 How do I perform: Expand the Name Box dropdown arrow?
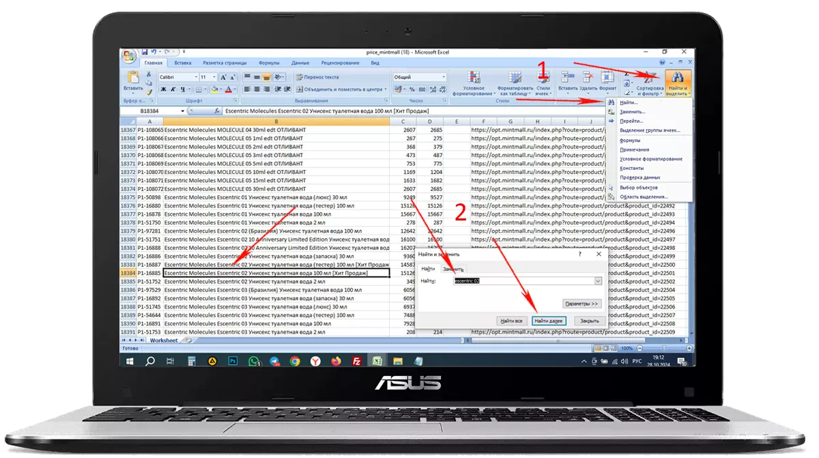point(182,111)
